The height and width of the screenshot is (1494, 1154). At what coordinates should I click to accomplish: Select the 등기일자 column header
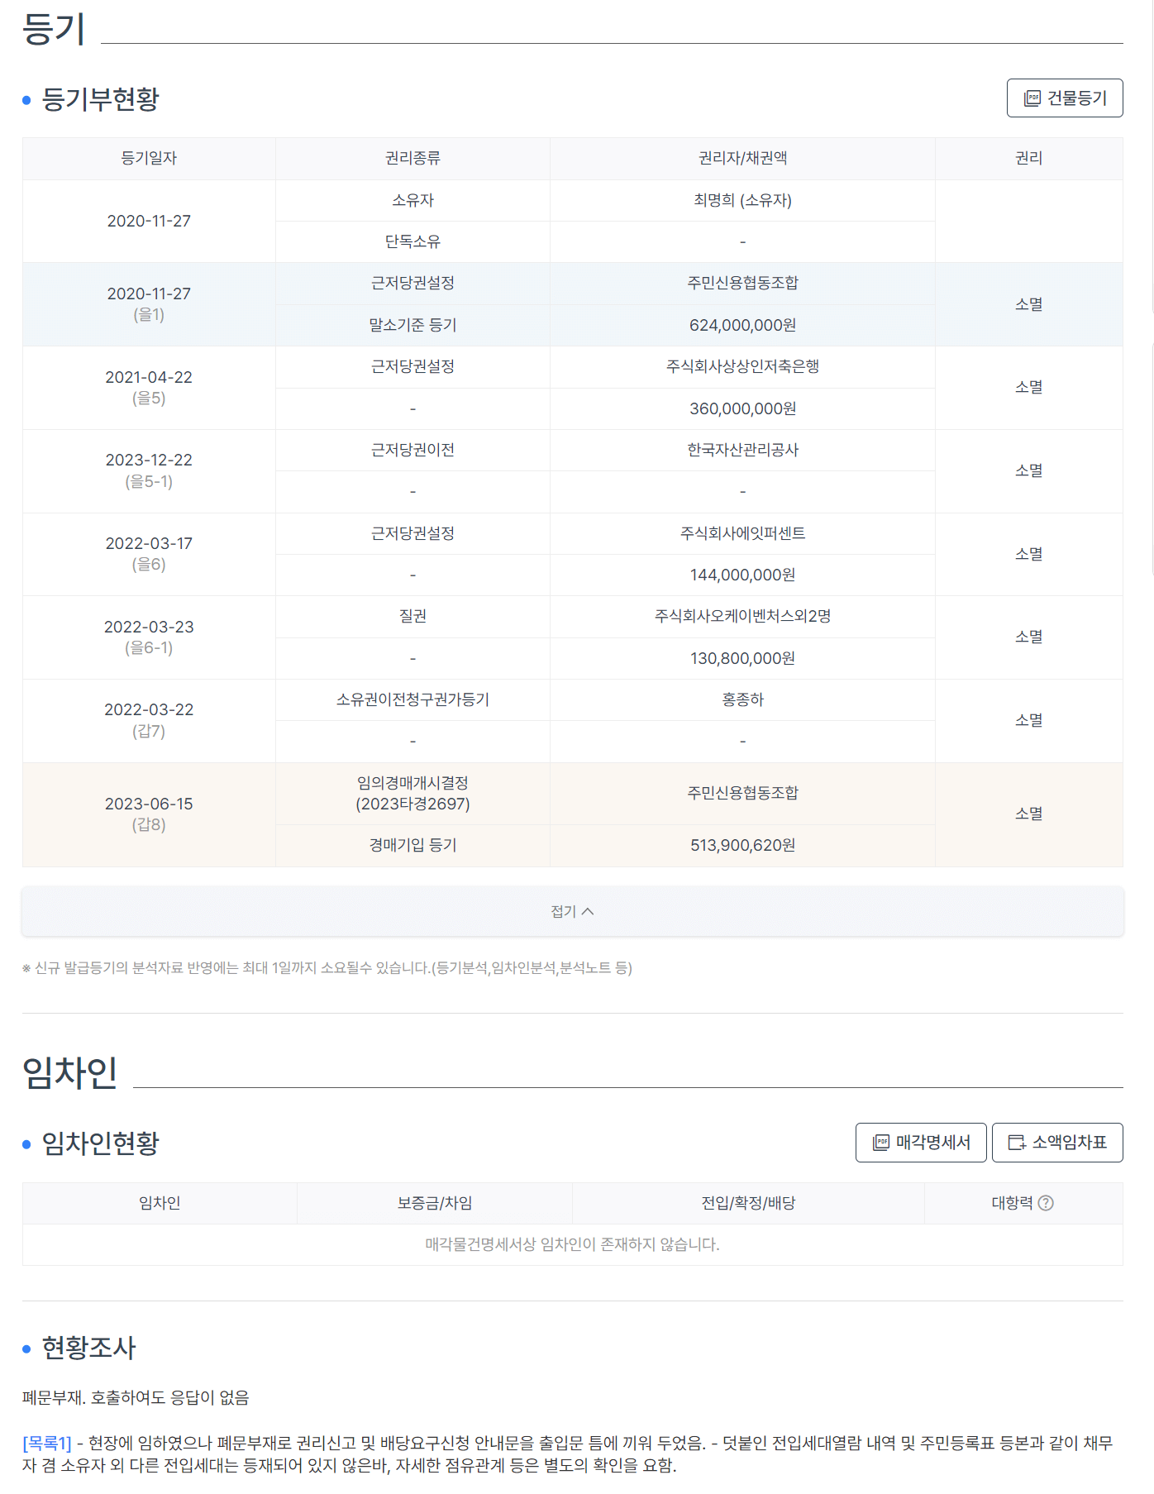click(x=149, y=158)
